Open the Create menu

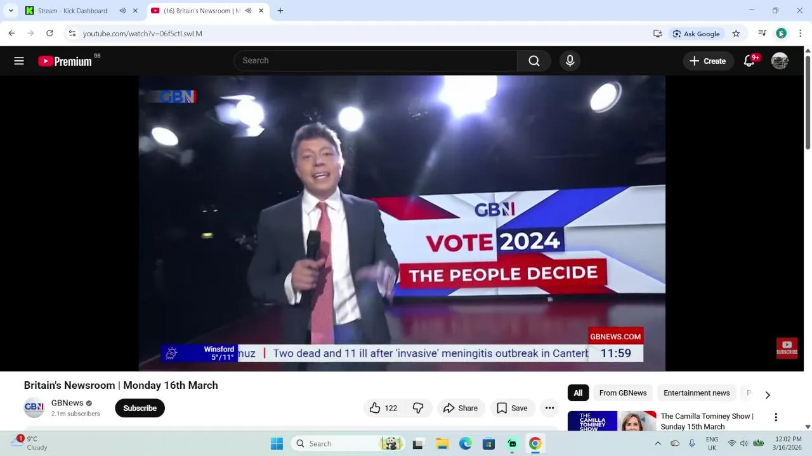pos(707,61)
